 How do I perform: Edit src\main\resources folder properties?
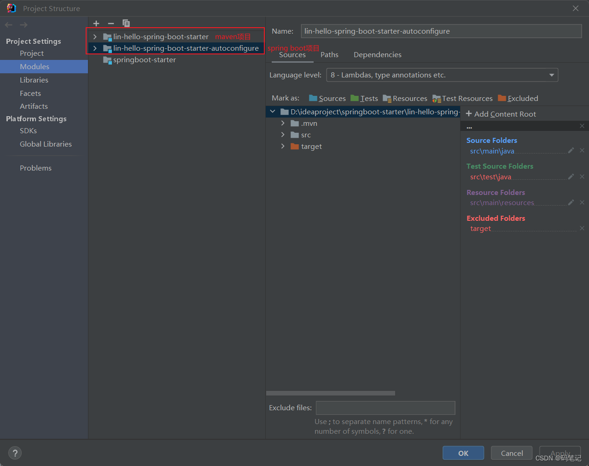pos(571,202)
